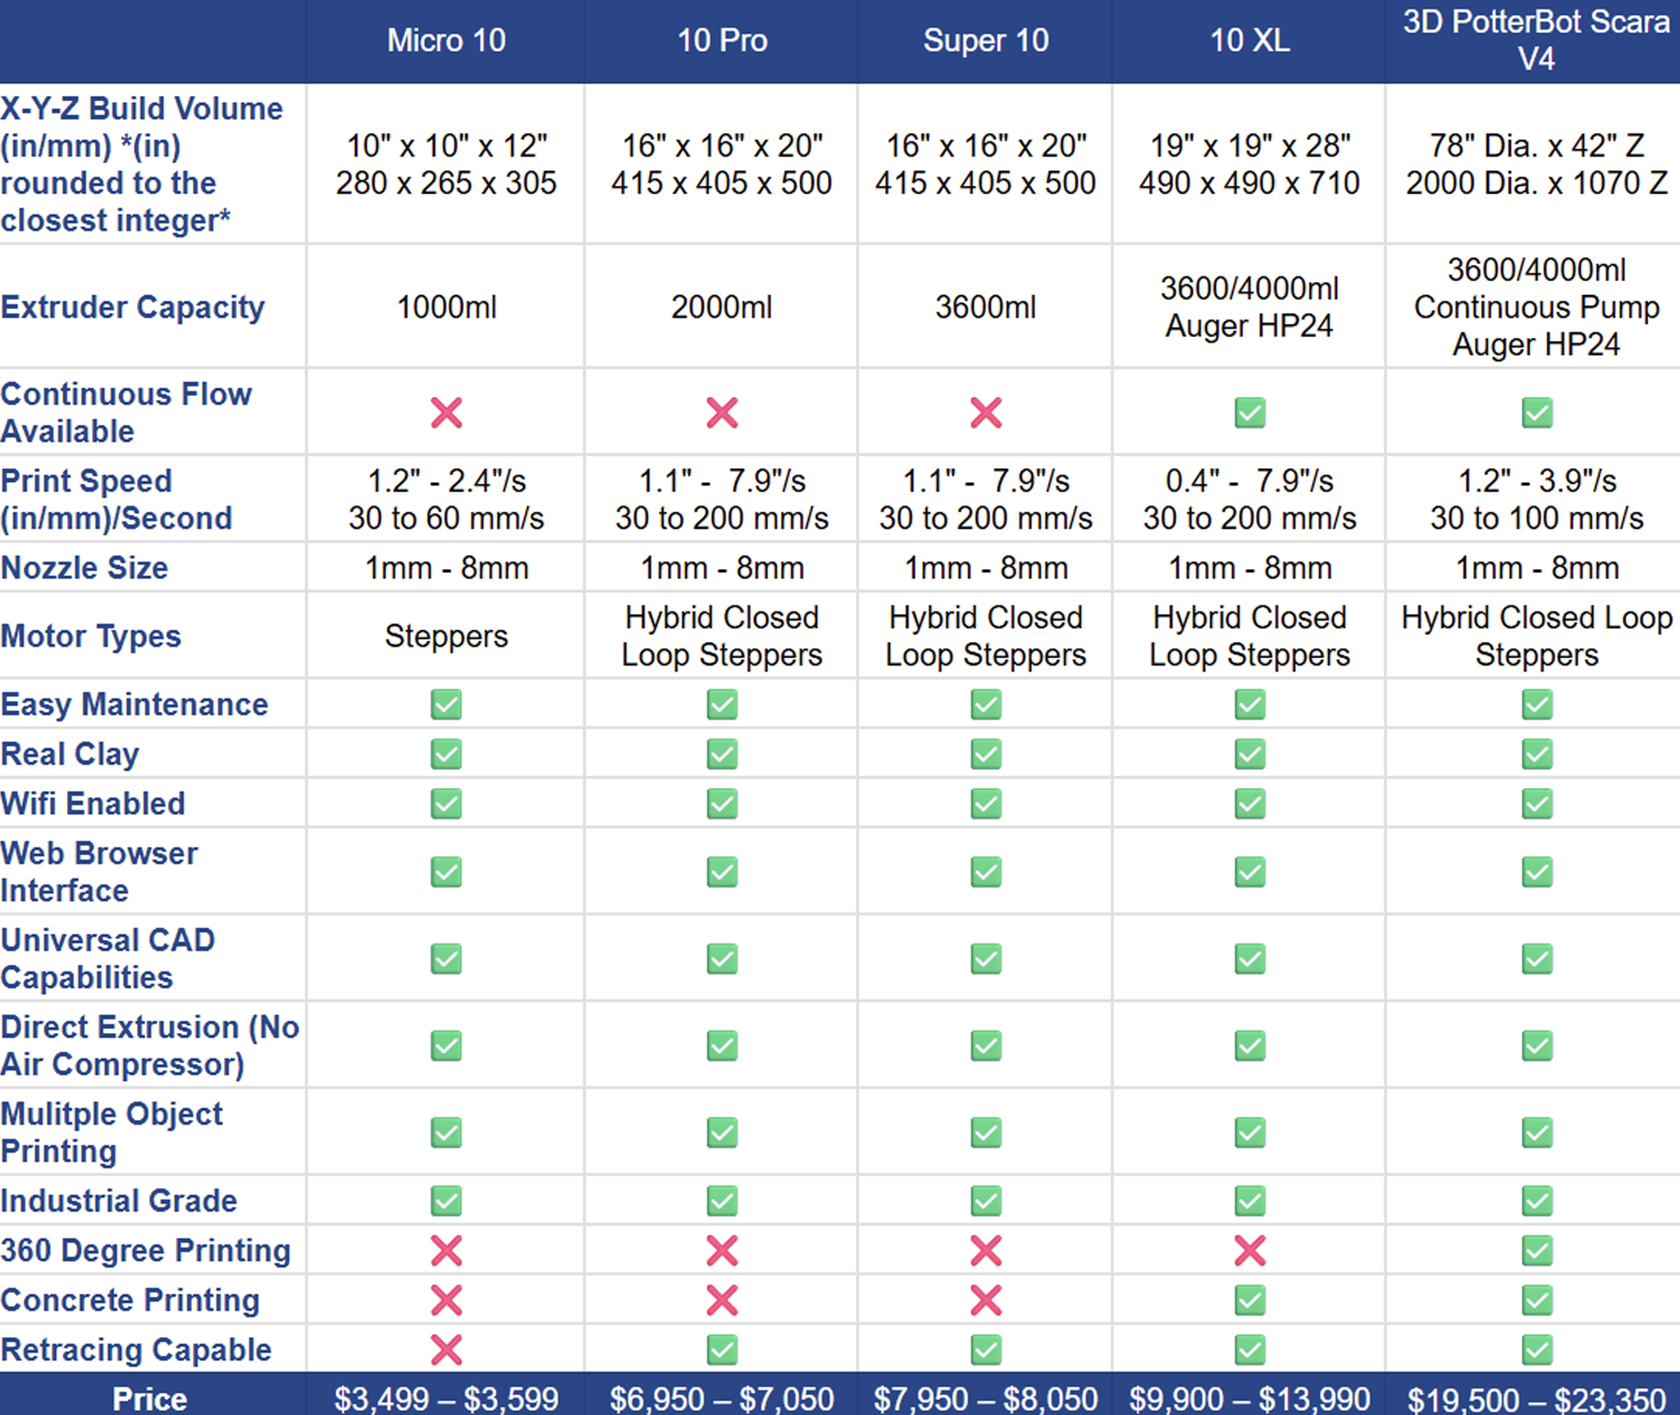1680x1415 pixels.
Task: Click the 10 XL 3600/4000ml Auger HP24 cell
Action: (1250, 307)
